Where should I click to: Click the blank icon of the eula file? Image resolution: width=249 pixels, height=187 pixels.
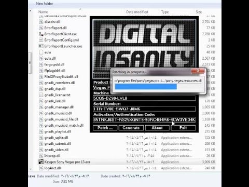click(x=41, y=52)
